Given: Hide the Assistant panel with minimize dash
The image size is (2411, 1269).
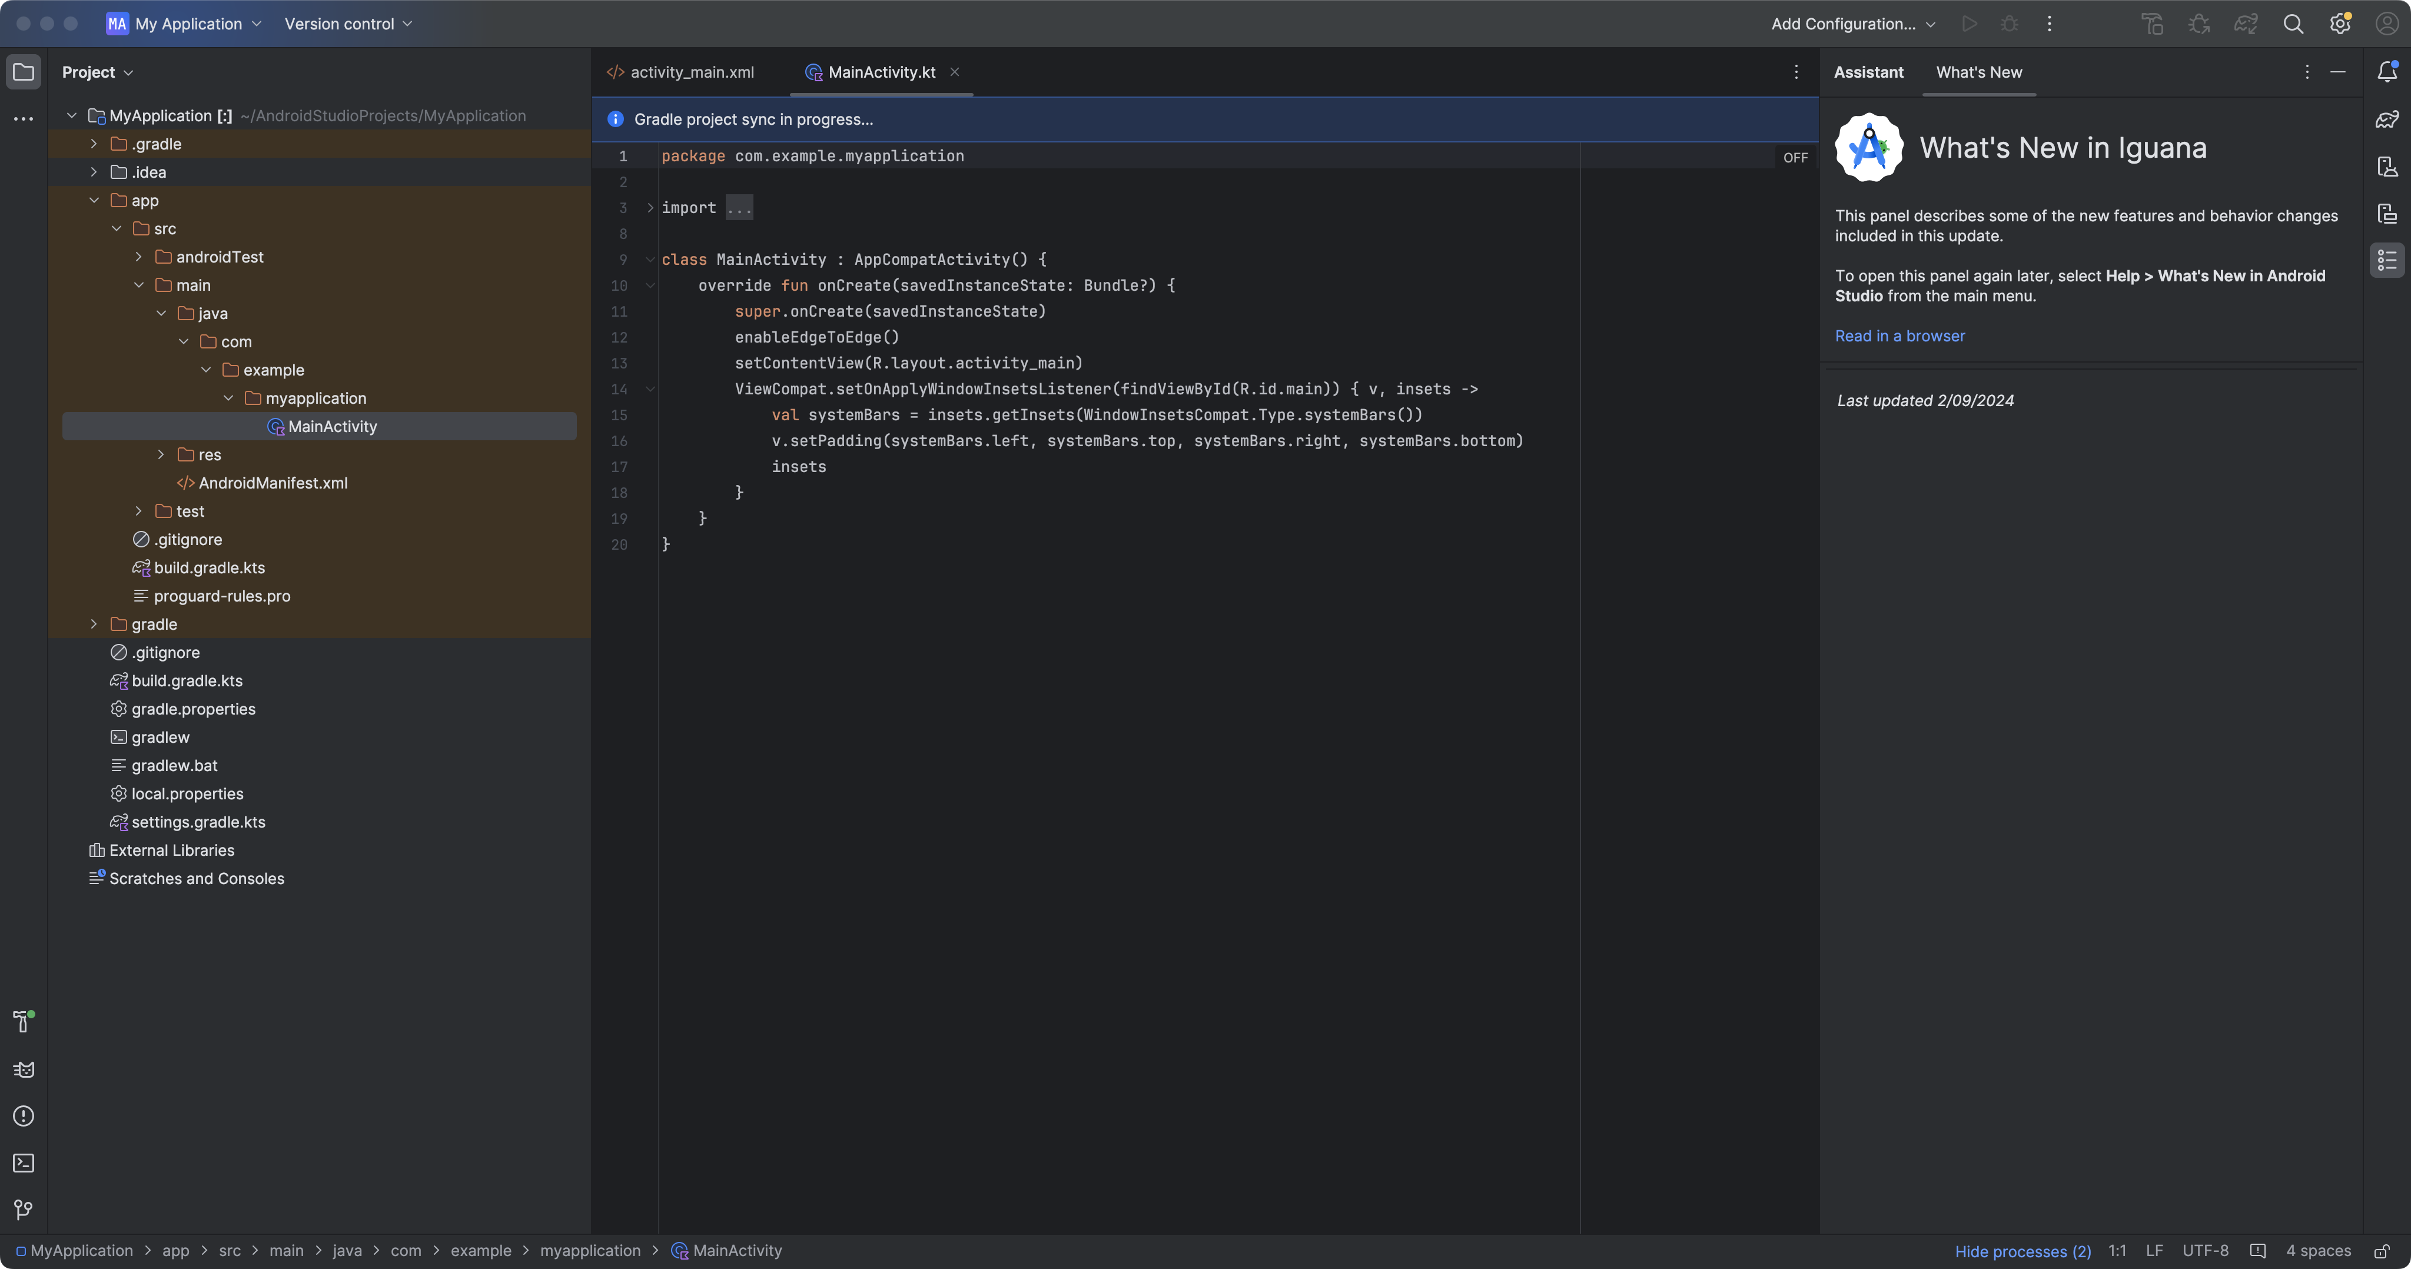Looking at the screenshot, I should pos(2338,72).
